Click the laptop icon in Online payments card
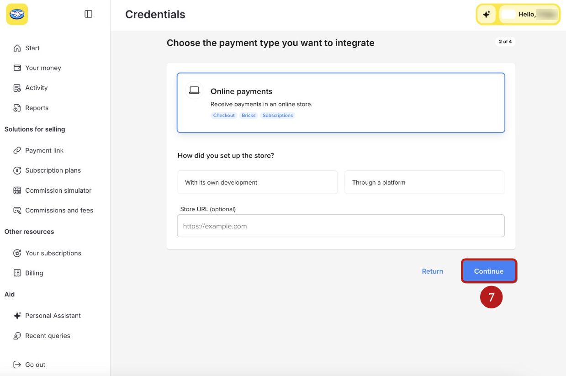566x376 pixels. [x=194, y=90]
